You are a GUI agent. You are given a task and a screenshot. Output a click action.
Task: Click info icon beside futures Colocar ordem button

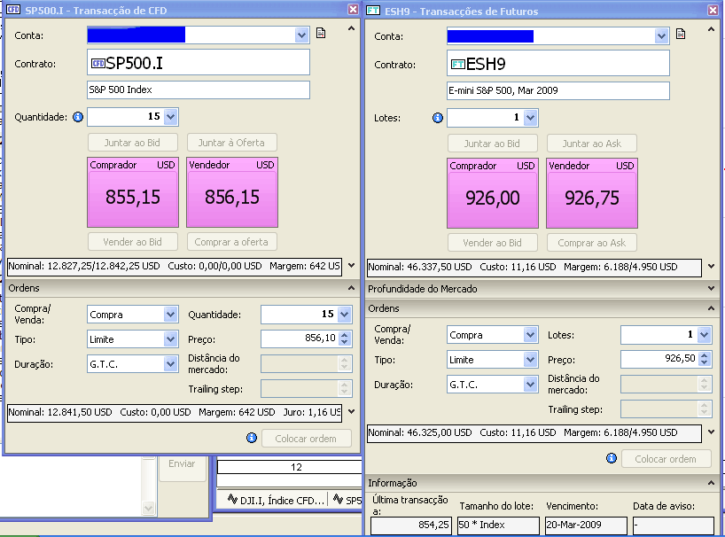click(612, 458)
